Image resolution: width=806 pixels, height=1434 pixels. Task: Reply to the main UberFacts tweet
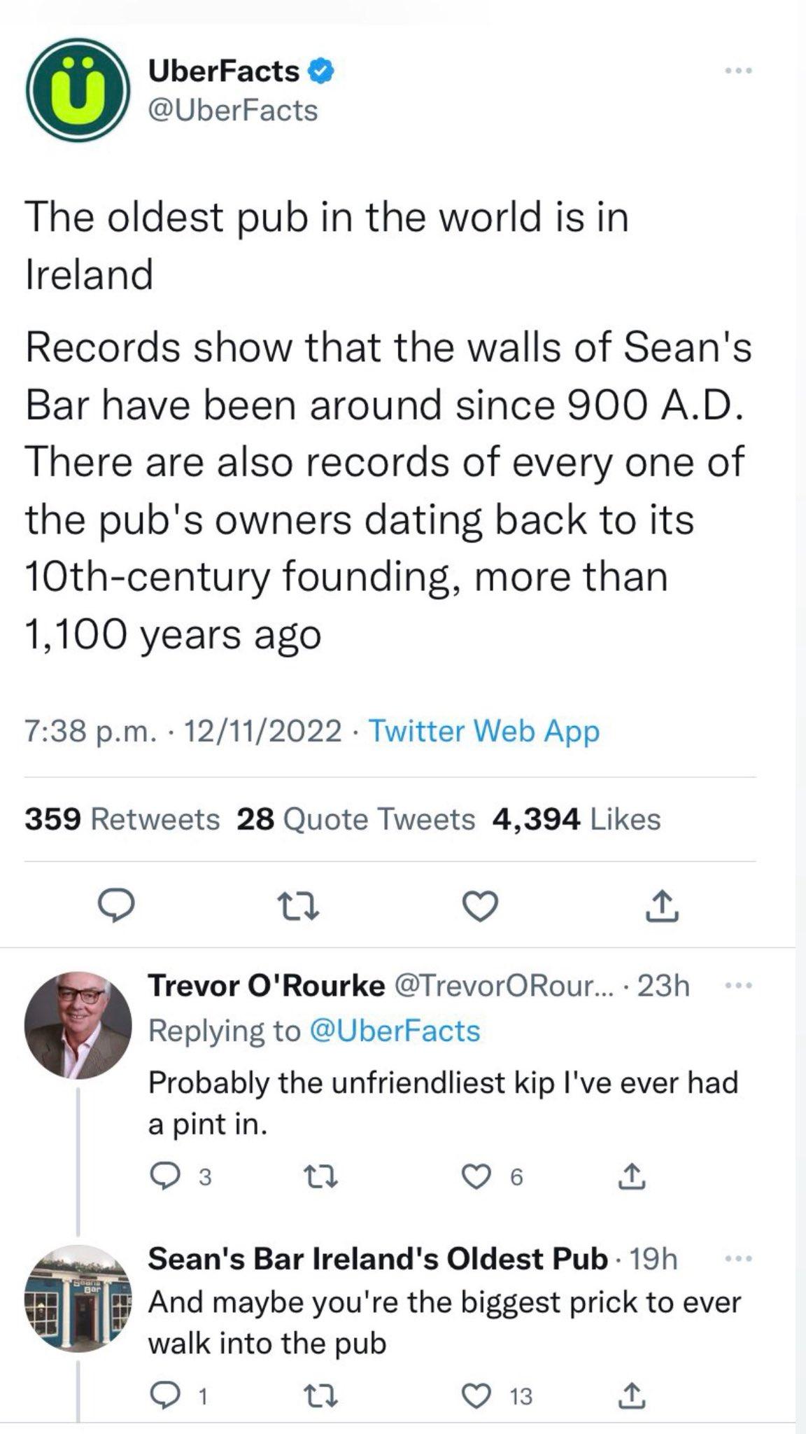pyautogui.click(x=115, y=907)
